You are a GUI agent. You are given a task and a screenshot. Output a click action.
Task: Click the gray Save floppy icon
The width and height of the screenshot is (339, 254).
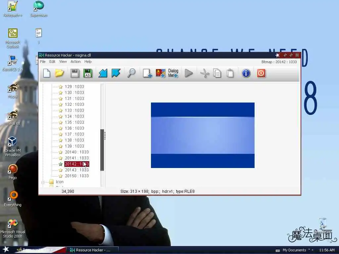click(75, 73)
